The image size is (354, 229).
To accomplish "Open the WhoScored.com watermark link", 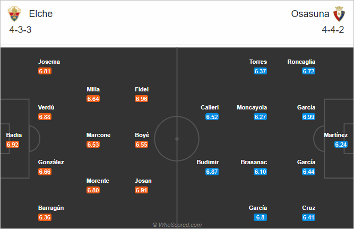I will coord(177,225).
